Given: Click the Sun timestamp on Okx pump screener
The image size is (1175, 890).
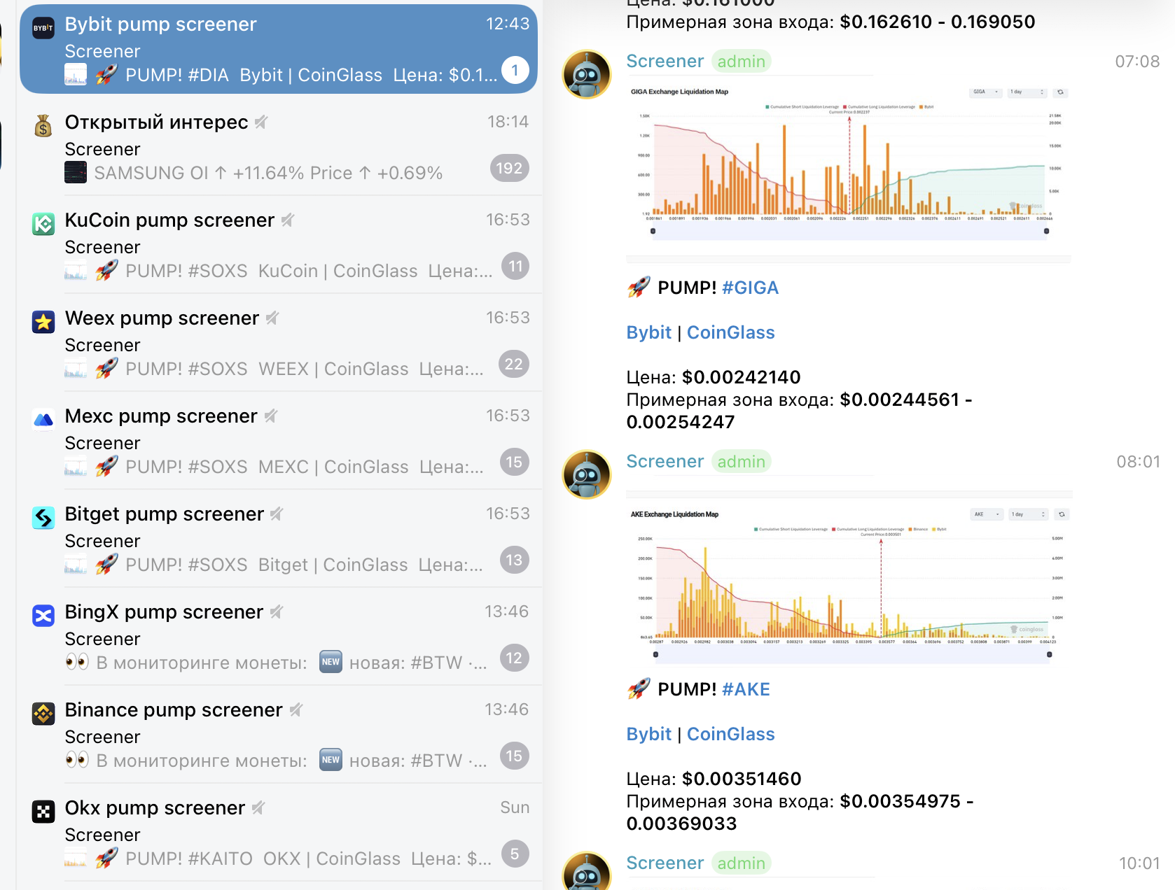Looking at the screenshot, I should pyautogui.click(x=515, y=807).
